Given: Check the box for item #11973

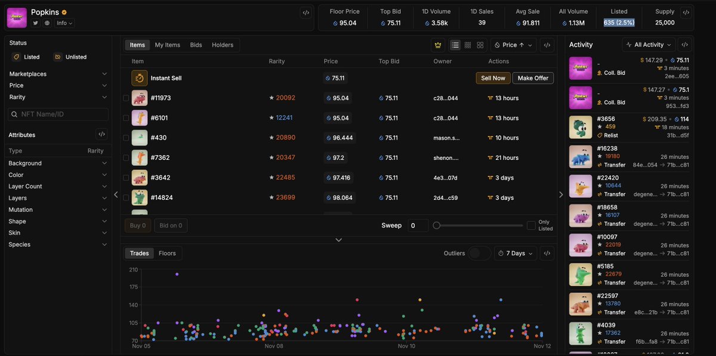Looking at the screenshot, I should click(126, 98).
